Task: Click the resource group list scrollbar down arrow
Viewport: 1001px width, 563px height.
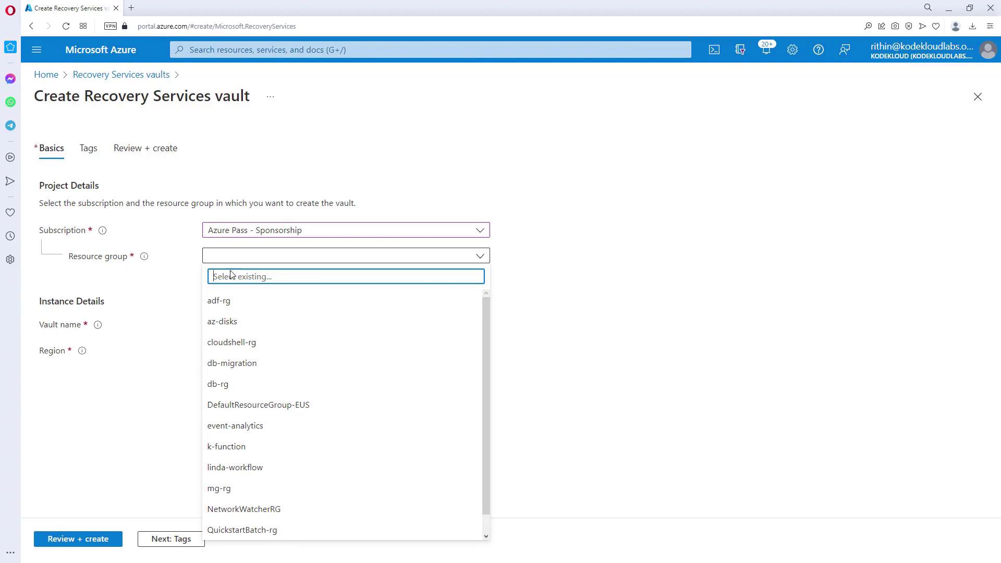Action: click(x=486, y=536)
